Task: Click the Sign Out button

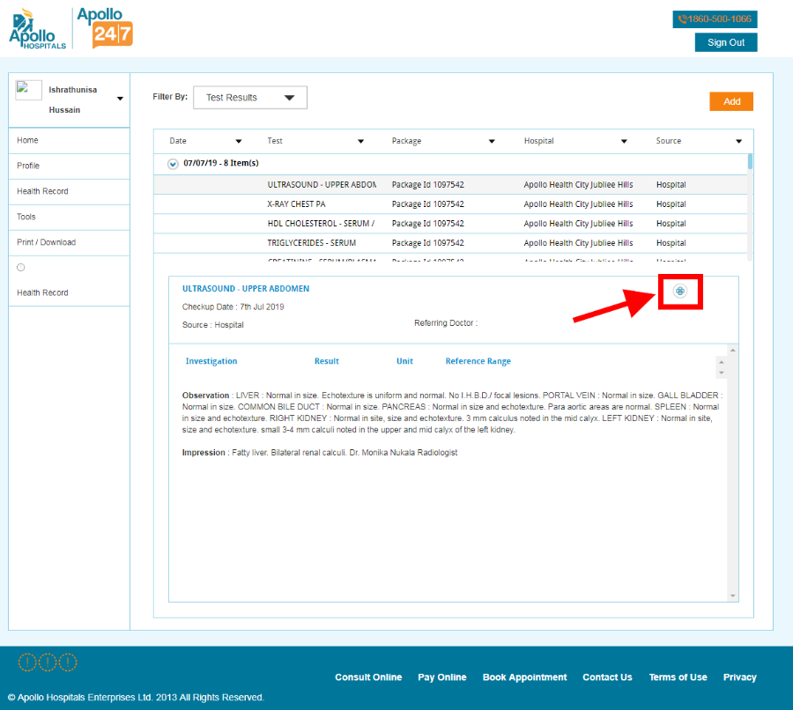Action: click(725, 42)
